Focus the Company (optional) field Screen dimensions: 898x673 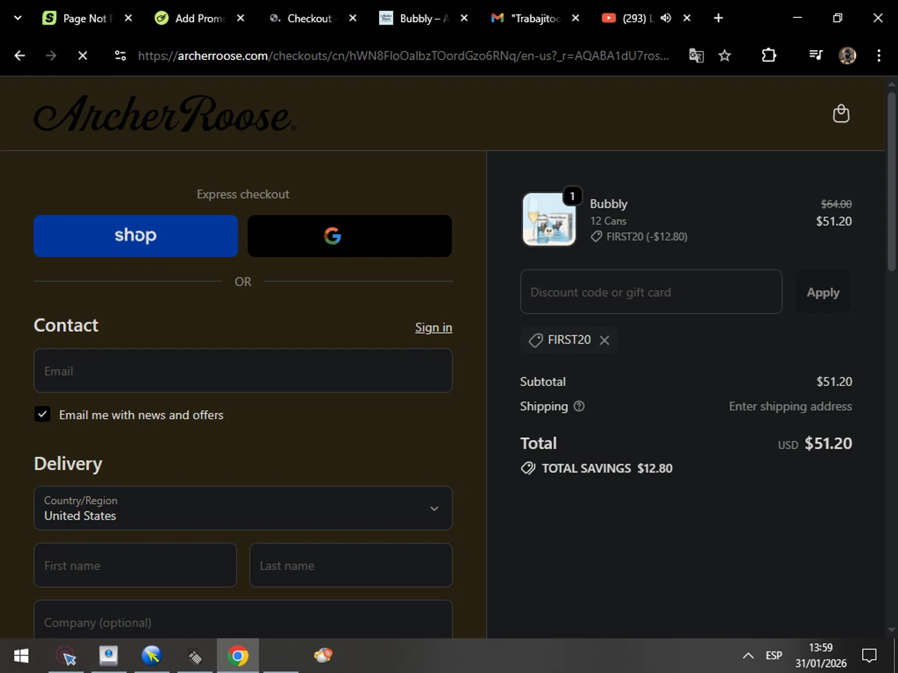click(x=243, y=620)
